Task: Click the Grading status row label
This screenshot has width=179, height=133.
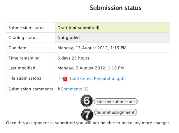Action: pos(23,38)
